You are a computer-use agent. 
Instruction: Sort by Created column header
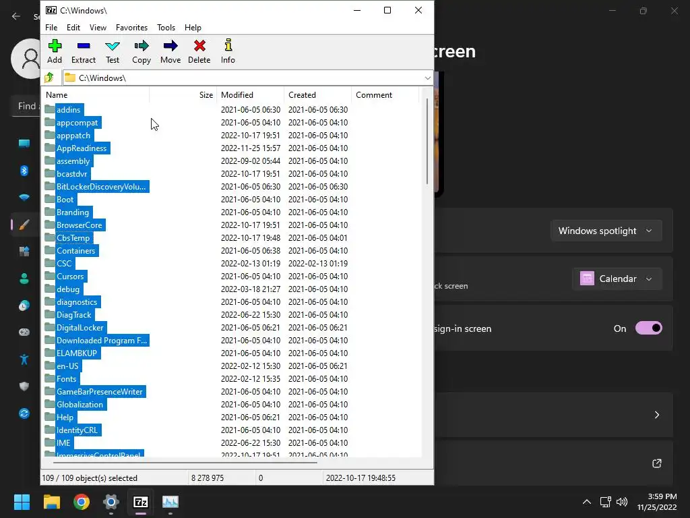click(x=318, y=94)
